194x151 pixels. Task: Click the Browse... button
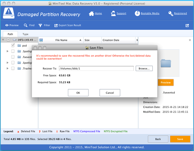[144, 68]
